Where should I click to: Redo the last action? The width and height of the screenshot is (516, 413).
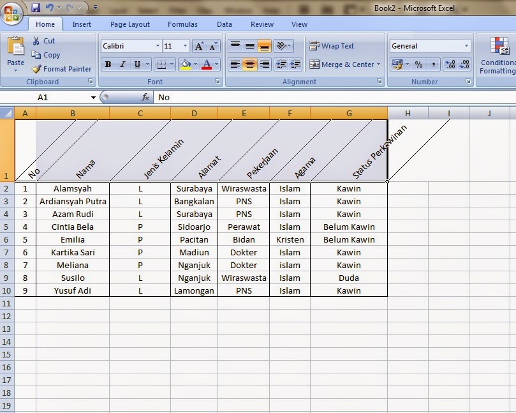[70, 7]
